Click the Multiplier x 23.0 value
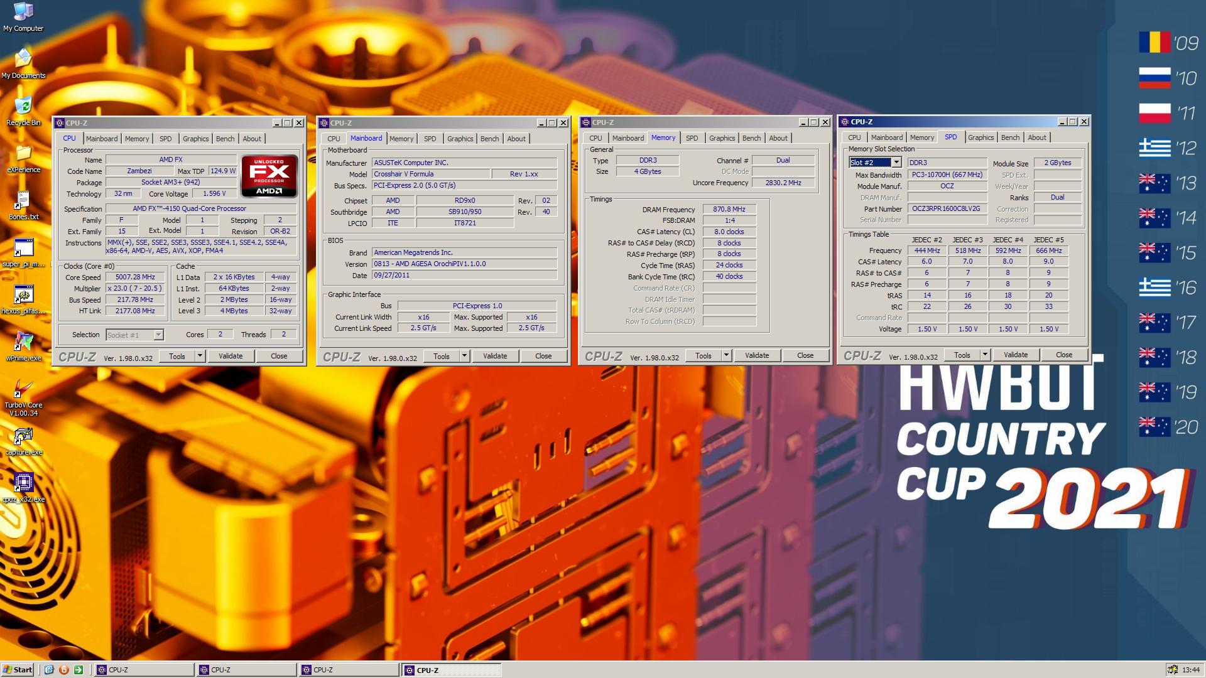Image resolution: width=1206 pixels, height=678 pixels. tap(135, 288)
